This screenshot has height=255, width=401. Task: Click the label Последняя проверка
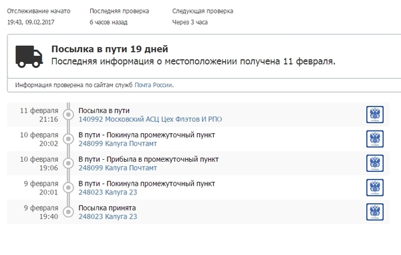119,11
